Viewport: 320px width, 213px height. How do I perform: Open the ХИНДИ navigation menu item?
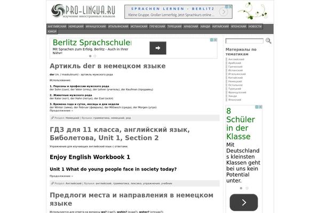(x=205, y=27)
